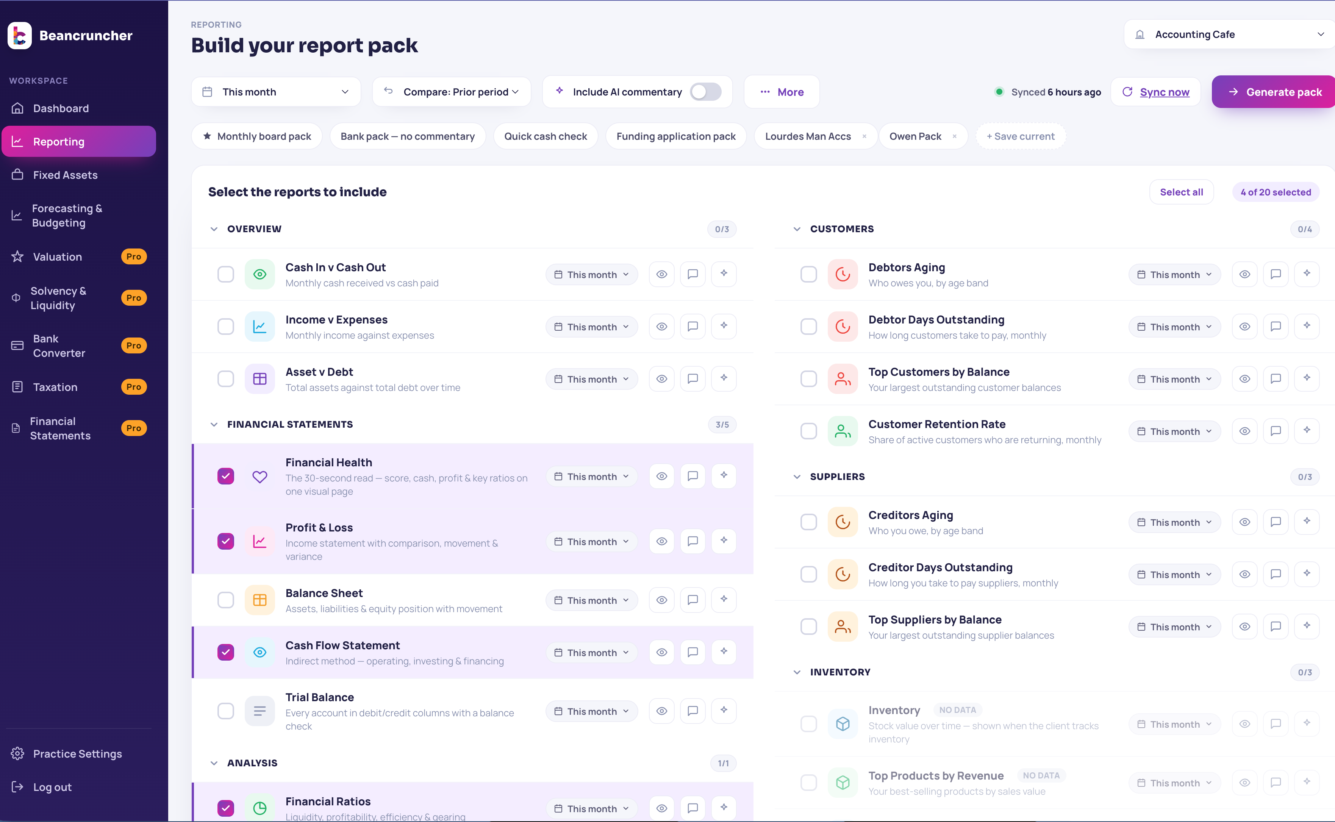Open comment icon for Financial Health

click(693, 476)
